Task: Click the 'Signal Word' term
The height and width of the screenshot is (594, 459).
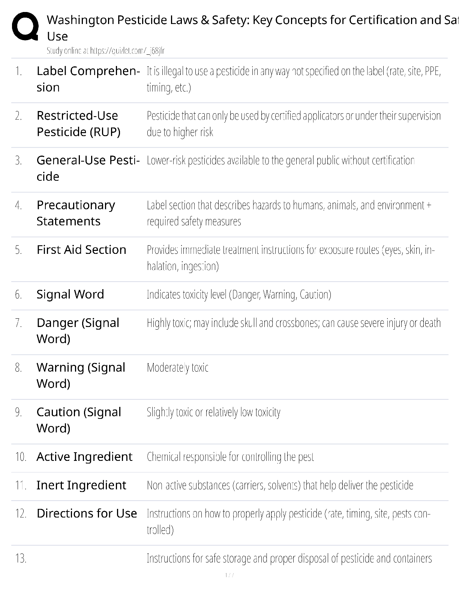Action: tap(70, 294)
